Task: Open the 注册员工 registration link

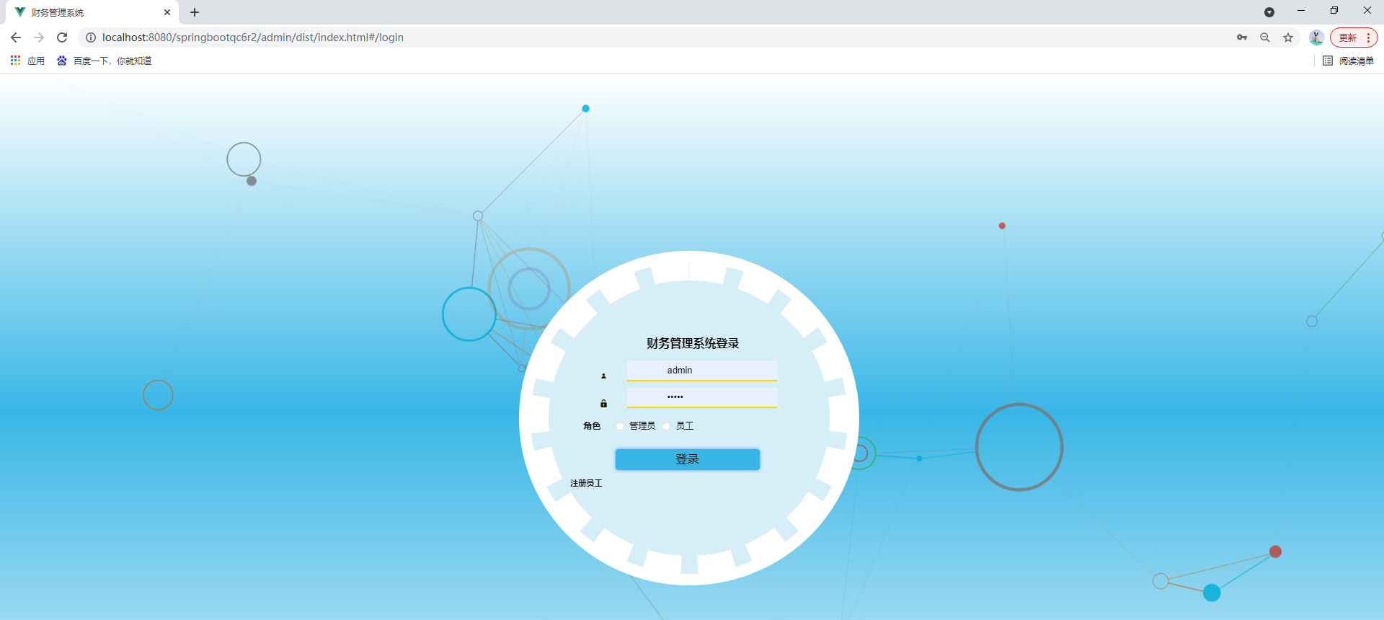Action: (586, 483)
